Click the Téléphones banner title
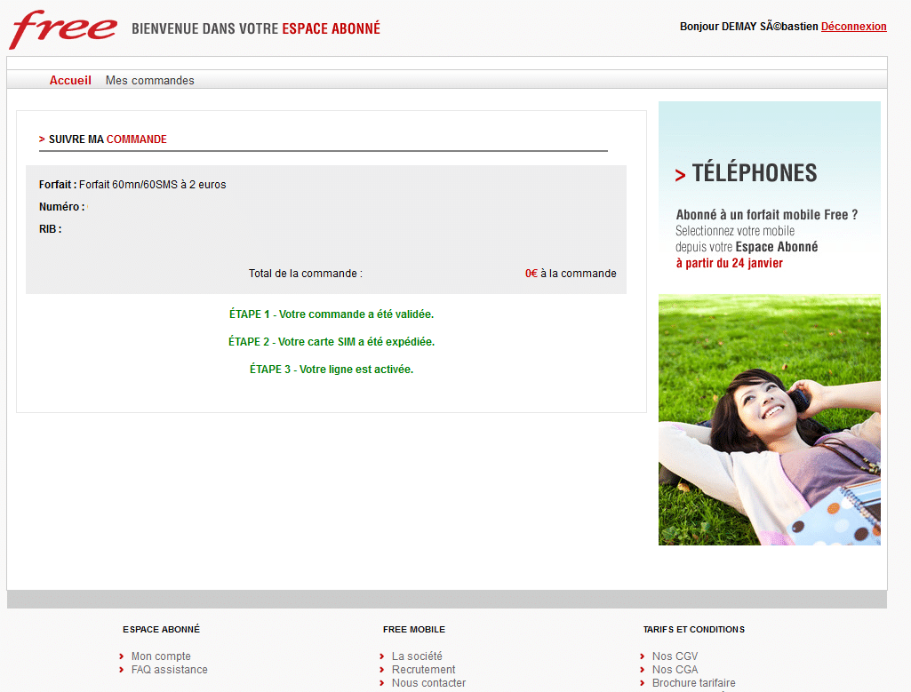Image resolution: width=911 pixels, height=692 pixels. 755,173
